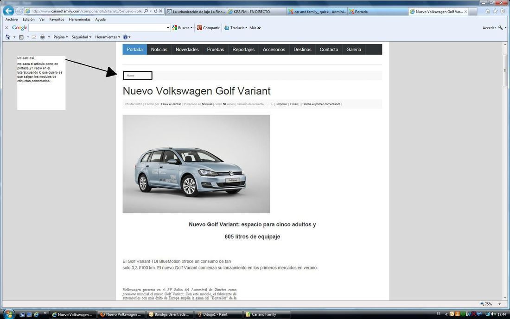Open Dibujo1 - Paint from the taskbar
Screen dimensions: 510x319
click(x=218, y=314)
